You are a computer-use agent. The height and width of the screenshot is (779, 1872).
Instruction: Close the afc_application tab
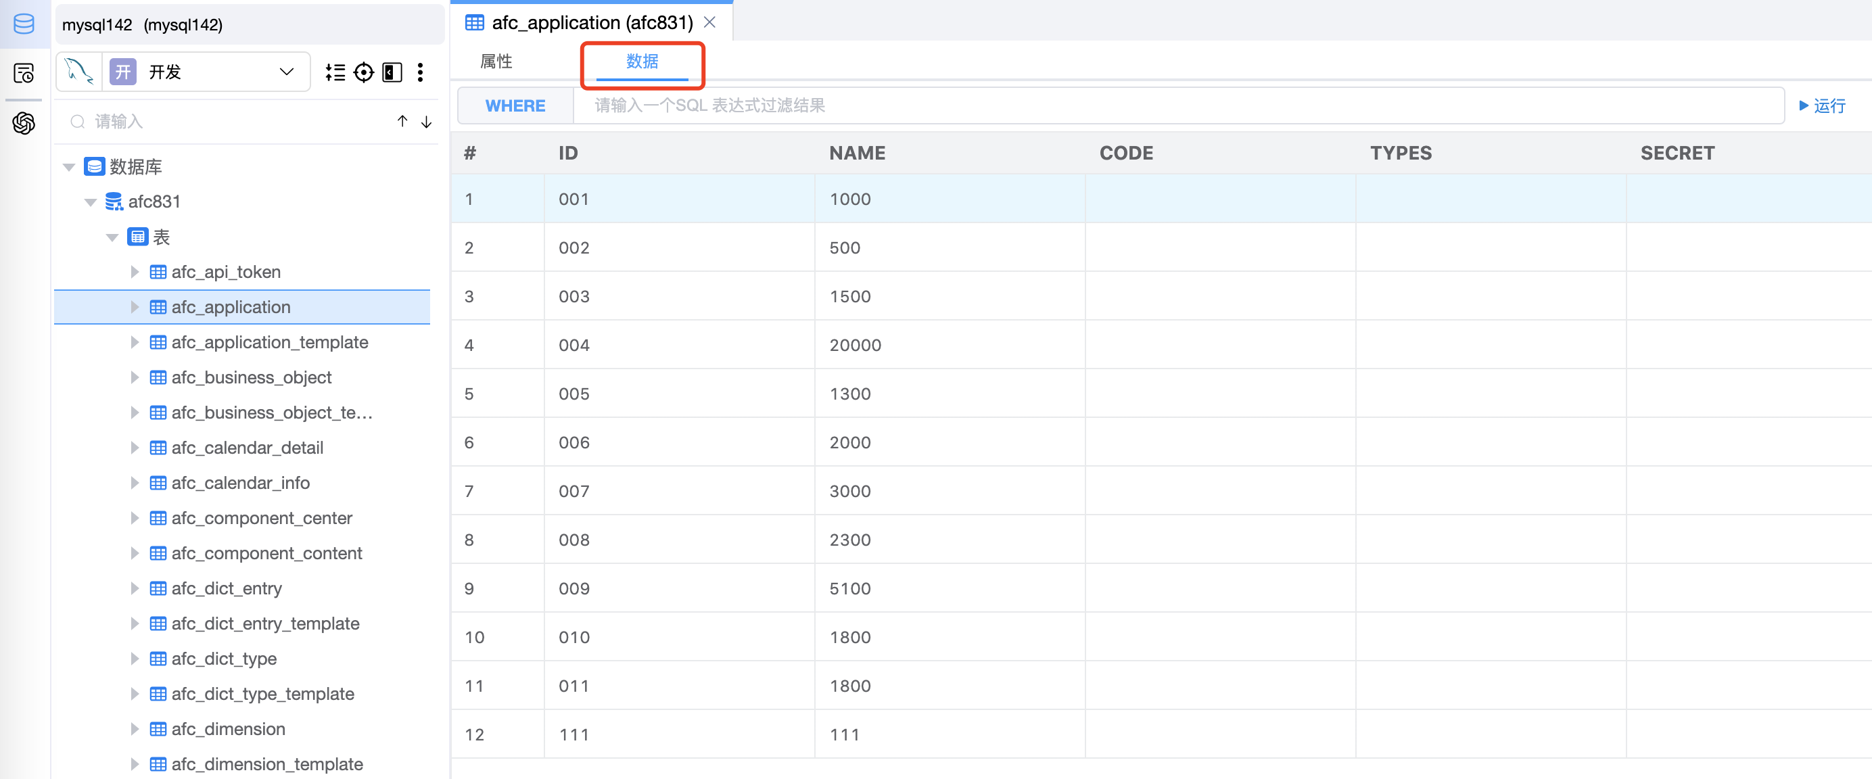click(710, 22)
